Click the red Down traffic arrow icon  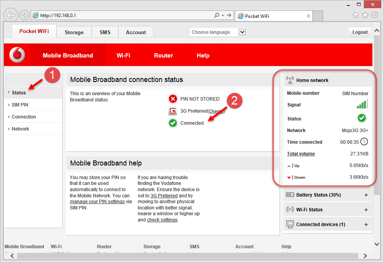(x=289, y=178)
